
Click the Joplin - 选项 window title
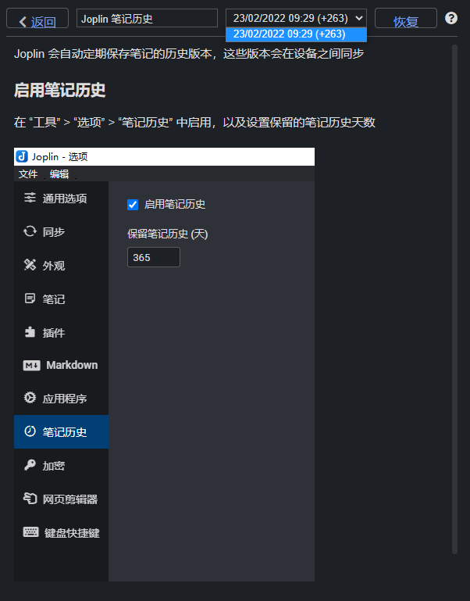click(60, 156)
